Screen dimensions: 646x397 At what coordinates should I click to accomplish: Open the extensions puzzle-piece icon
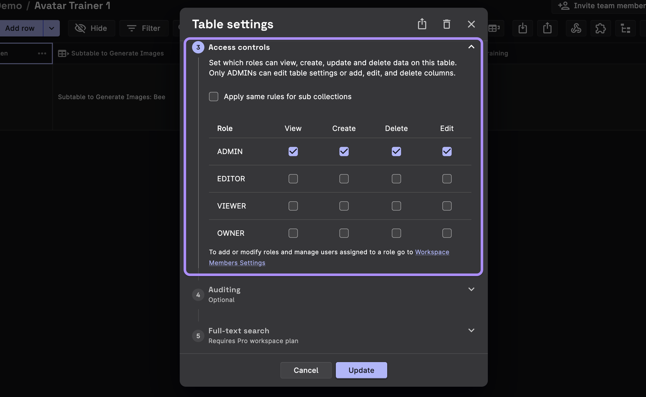[x=600, y=28]
